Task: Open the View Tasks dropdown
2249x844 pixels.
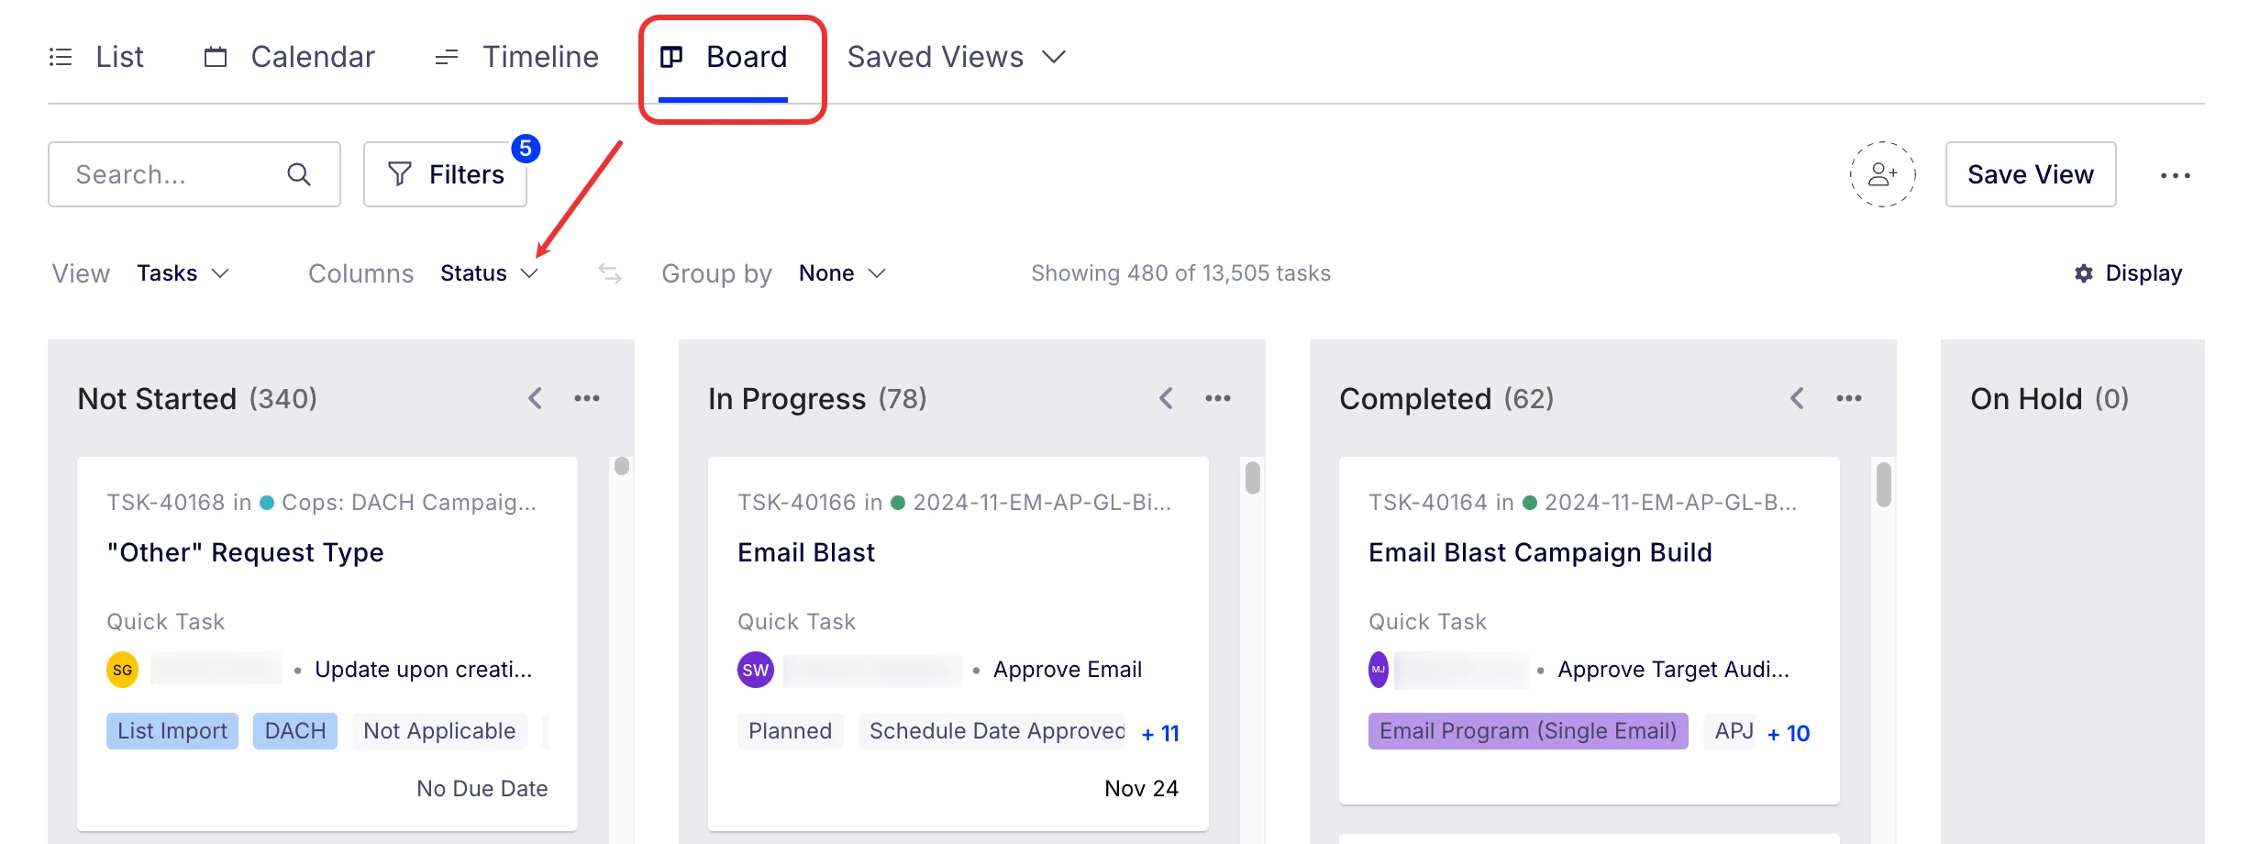Action: pos(183,273)
